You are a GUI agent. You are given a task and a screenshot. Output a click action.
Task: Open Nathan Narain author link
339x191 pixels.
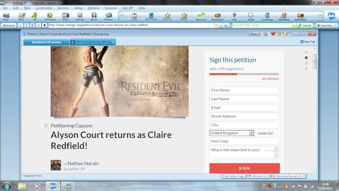83,163
